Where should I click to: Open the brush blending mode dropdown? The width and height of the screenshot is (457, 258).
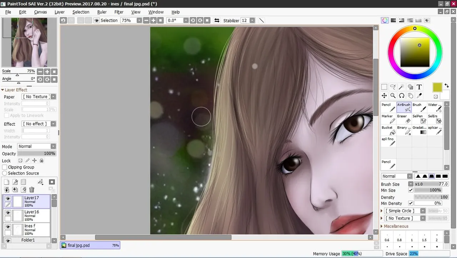click(x=410, y=176)
